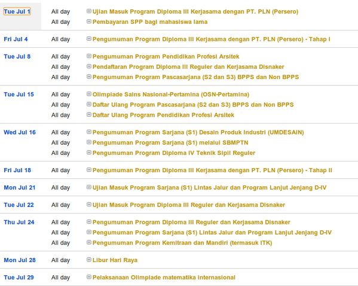The width and height of the screenshot is (358, 286).
Task: Open the Fri Jul 4 date link
Action: 16,39
